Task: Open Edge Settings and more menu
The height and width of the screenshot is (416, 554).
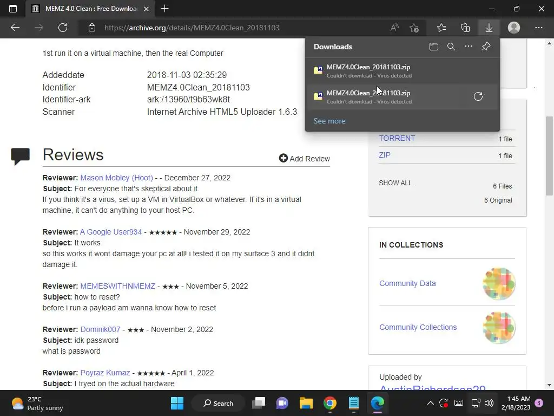Action: (538, 28)
